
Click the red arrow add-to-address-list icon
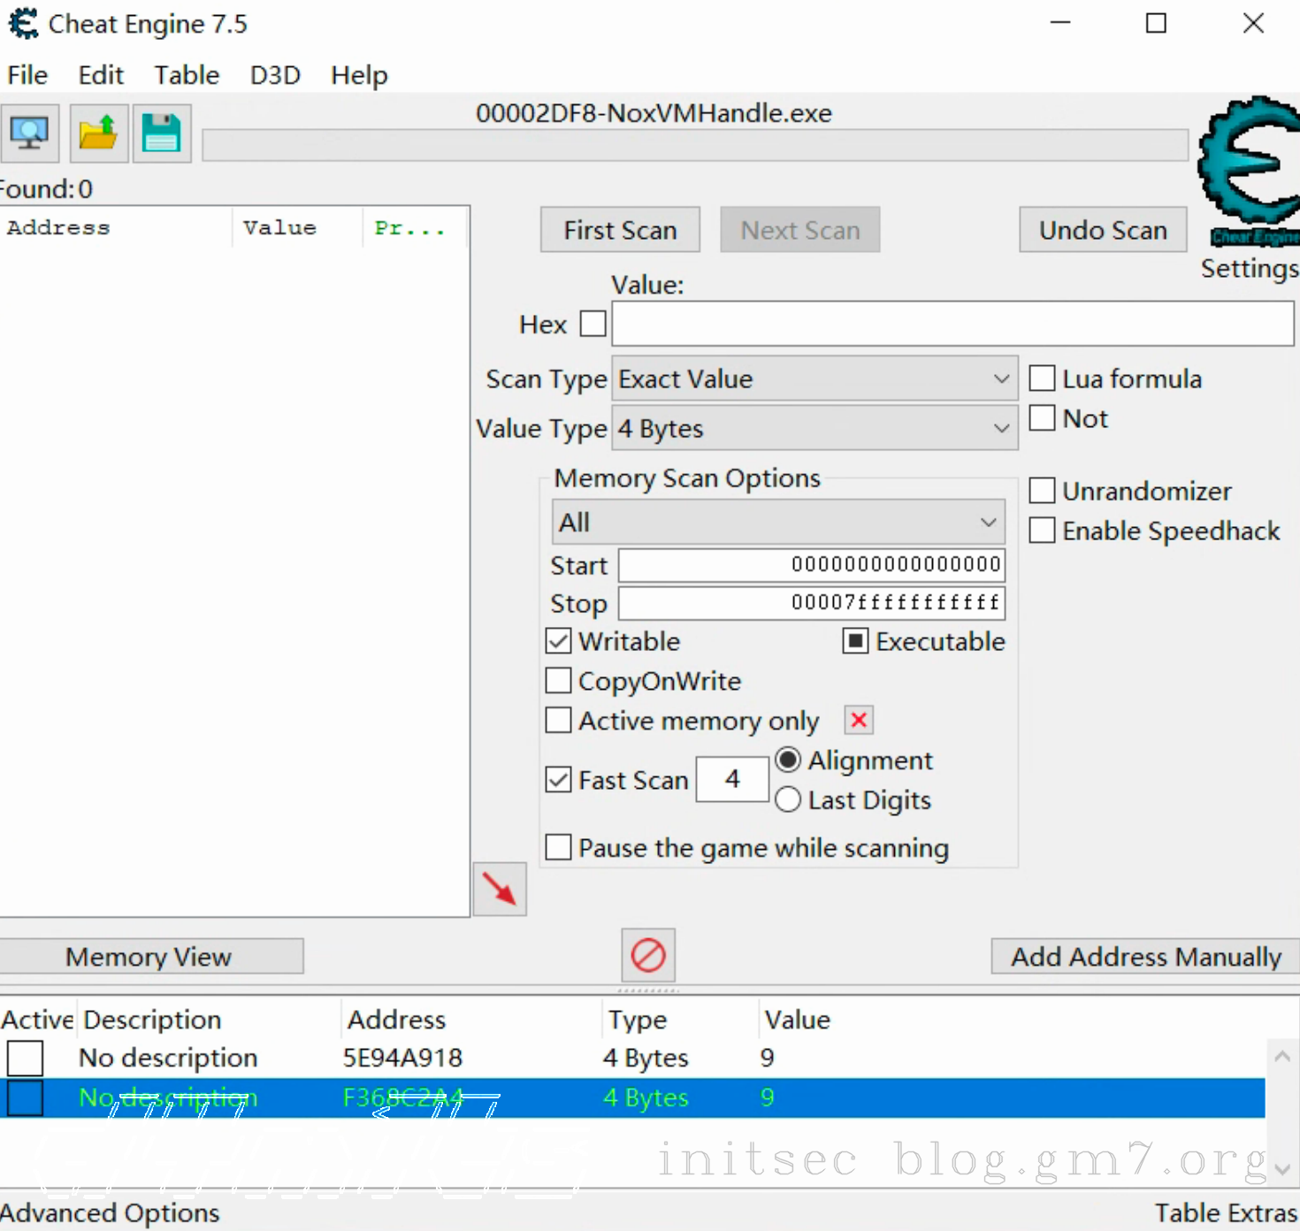[500, 889]
